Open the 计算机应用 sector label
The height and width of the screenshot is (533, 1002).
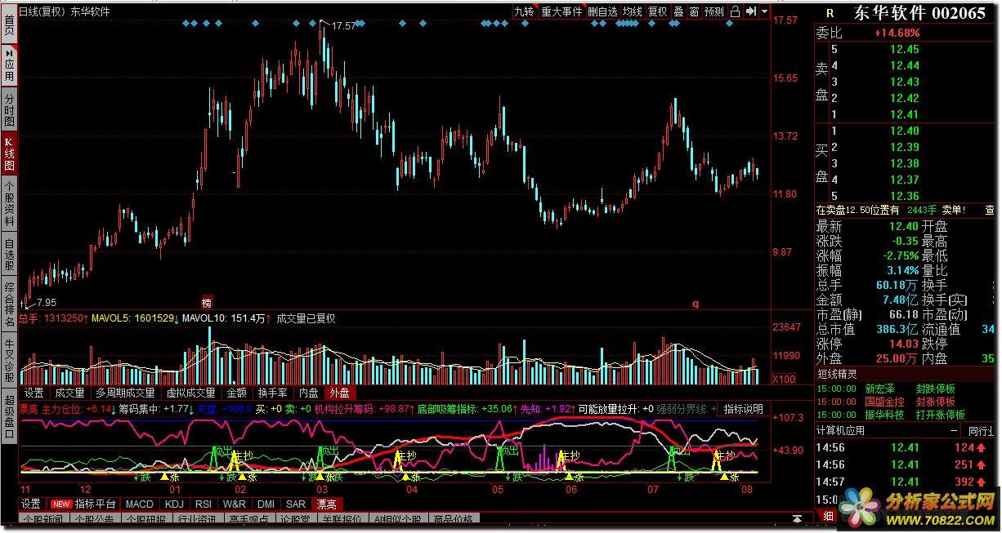(840, 430)
